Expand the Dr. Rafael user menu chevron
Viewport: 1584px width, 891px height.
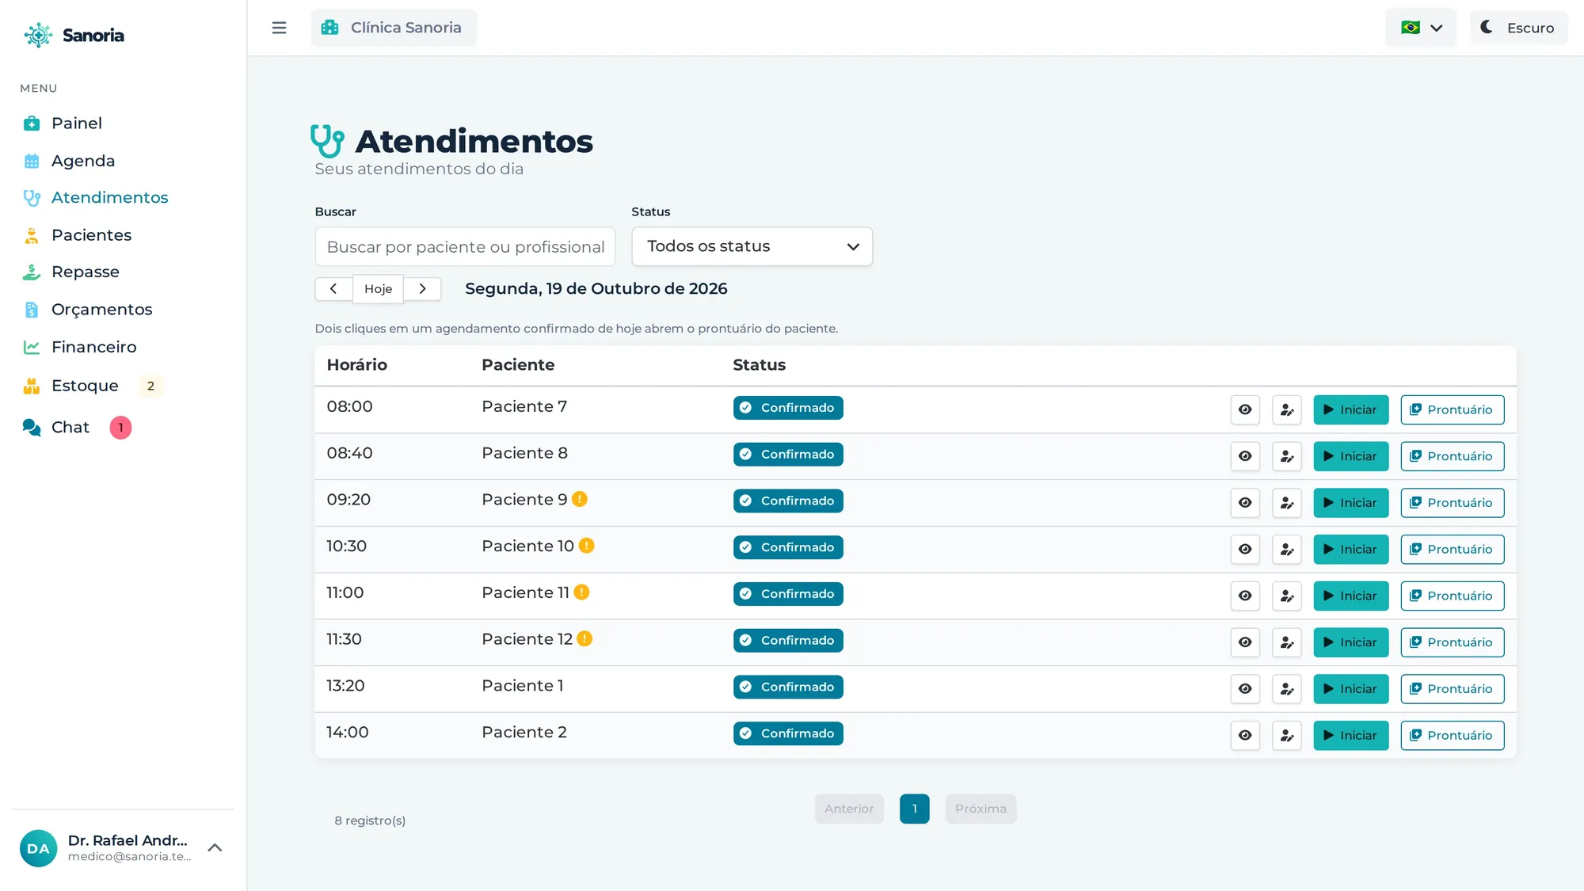[215, 847]
